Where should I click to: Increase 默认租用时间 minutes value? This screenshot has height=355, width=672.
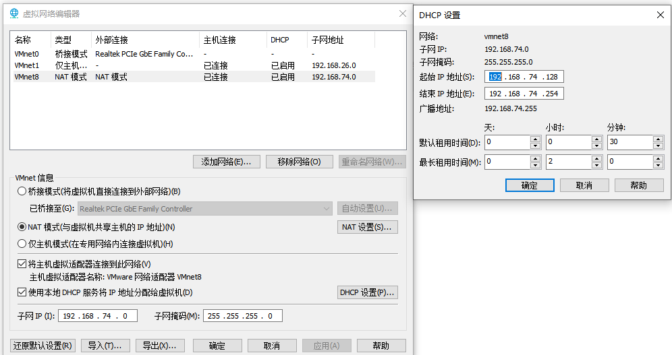pos(659,139)
